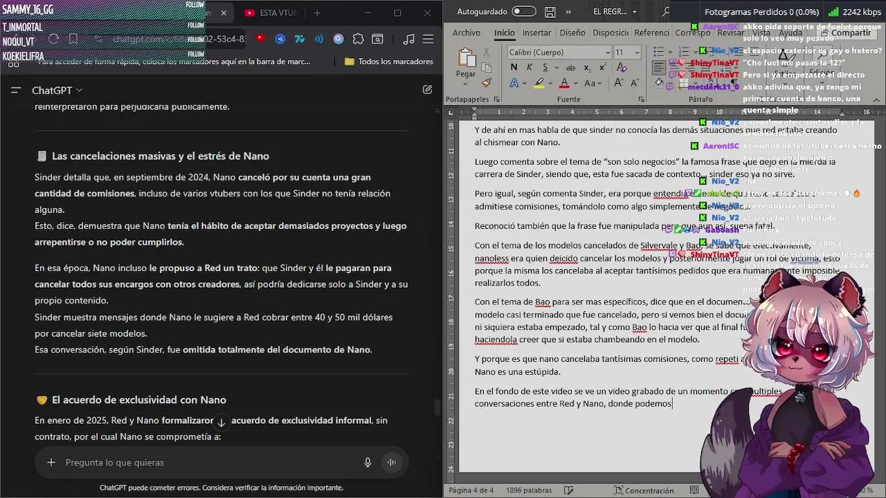The width and height of the screenshot is (886, 498).
Task: Click the browser reload icon
Action: click(53, 39)
